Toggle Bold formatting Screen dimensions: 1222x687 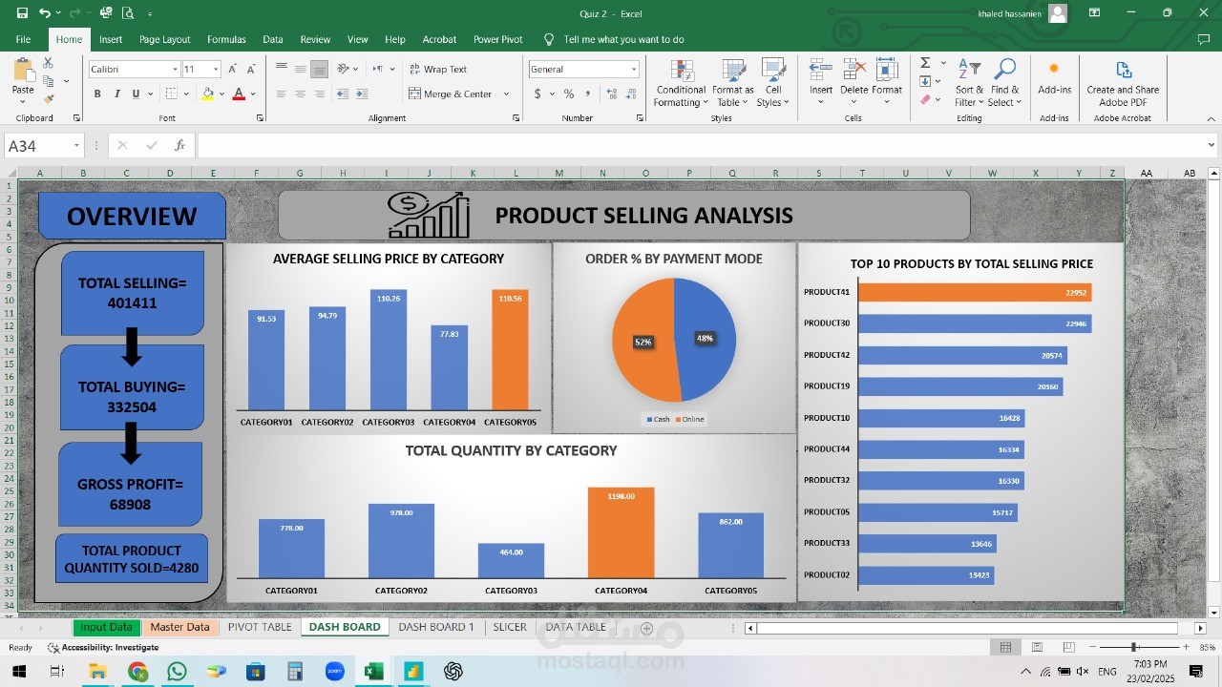(x=97, y=94)
